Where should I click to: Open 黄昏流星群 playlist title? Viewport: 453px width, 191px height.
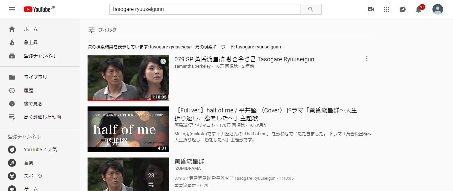click(x=189, y=161)
